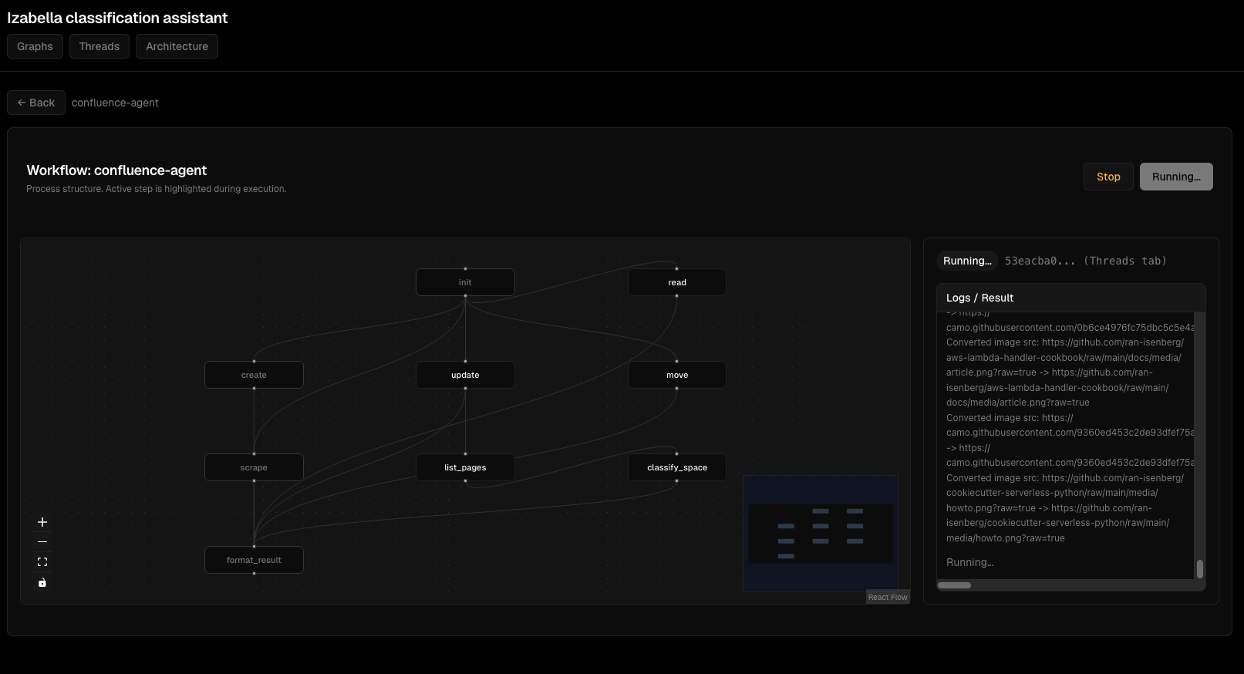Click the logs vertical scrollbar thumb

[1199, 569]
